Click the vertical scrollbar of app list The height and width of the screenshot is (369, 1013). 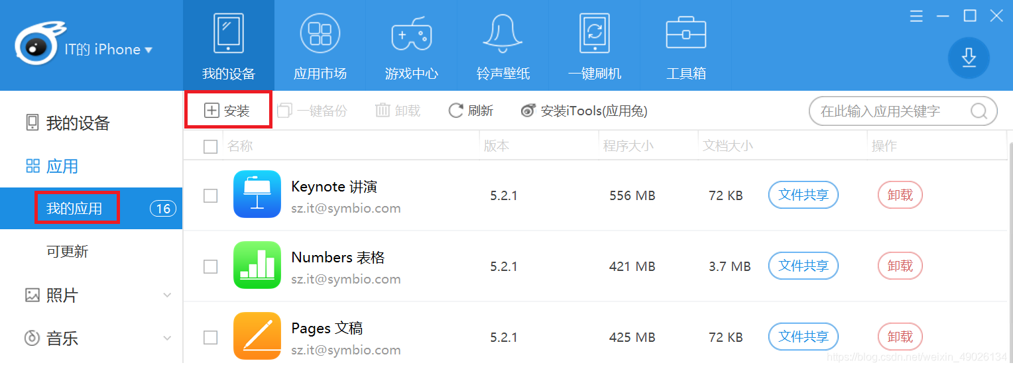tap(1010, 252)
